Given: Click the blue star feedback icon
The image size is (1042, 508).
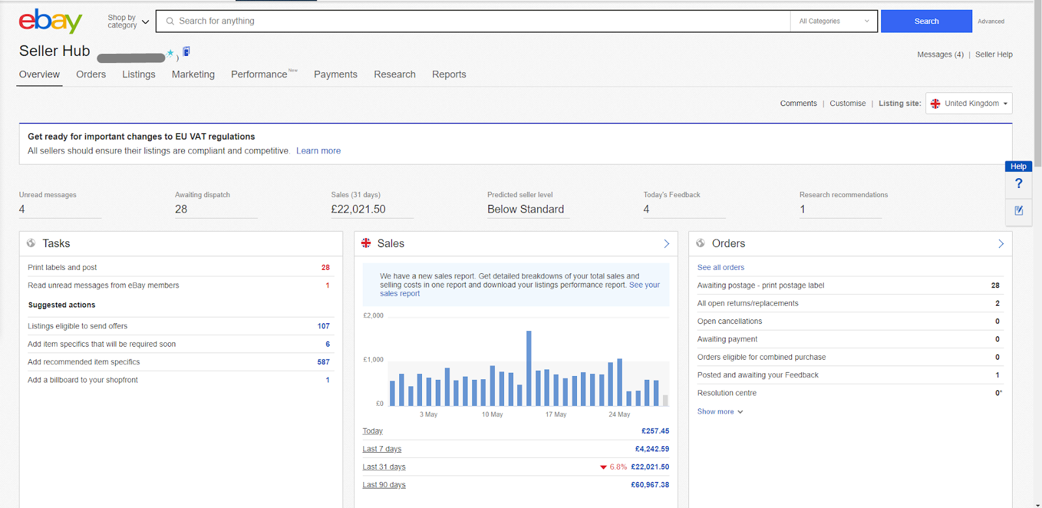Looking at the screenshot, I should [x=170, y=53].
